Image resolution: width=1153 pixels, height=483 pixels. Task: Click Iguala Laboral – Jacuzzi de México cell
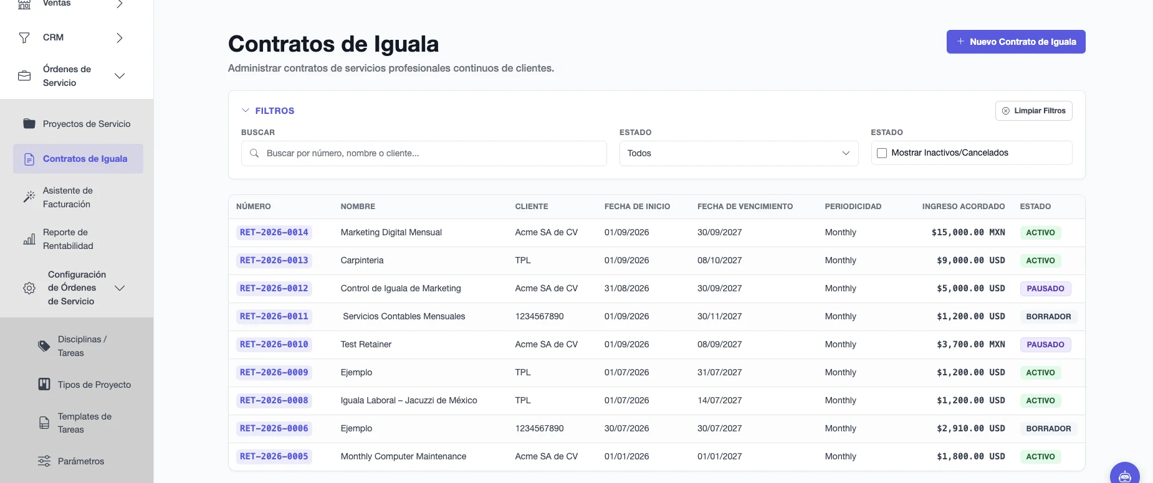tap(409, 401)
